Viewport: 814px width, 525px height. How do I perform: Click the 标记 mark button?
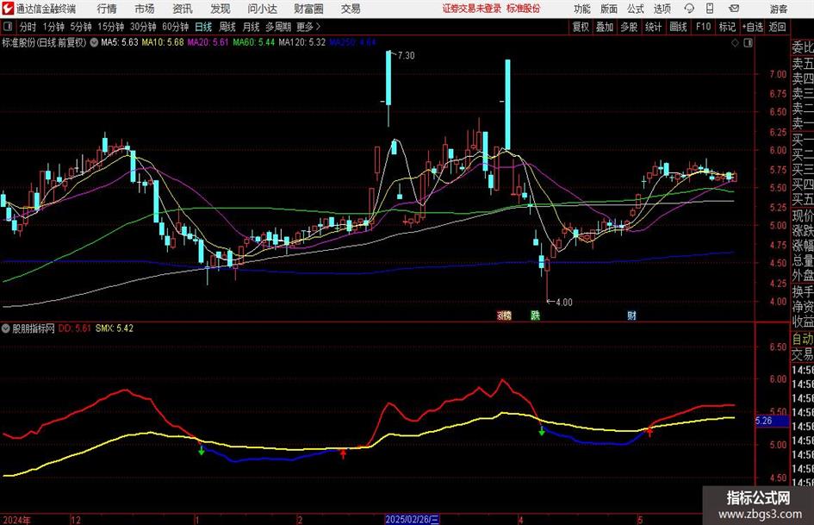tap(727, 27)
